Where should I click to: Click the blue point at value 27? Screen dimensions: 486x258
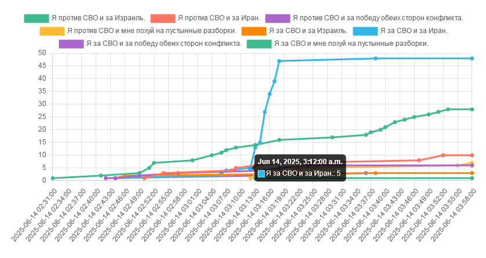(x=264, y=112)
